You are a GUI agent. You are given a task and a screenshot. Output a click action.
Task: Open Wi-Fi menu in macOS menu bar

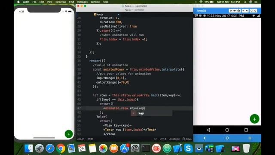click(x=201, y=2)
